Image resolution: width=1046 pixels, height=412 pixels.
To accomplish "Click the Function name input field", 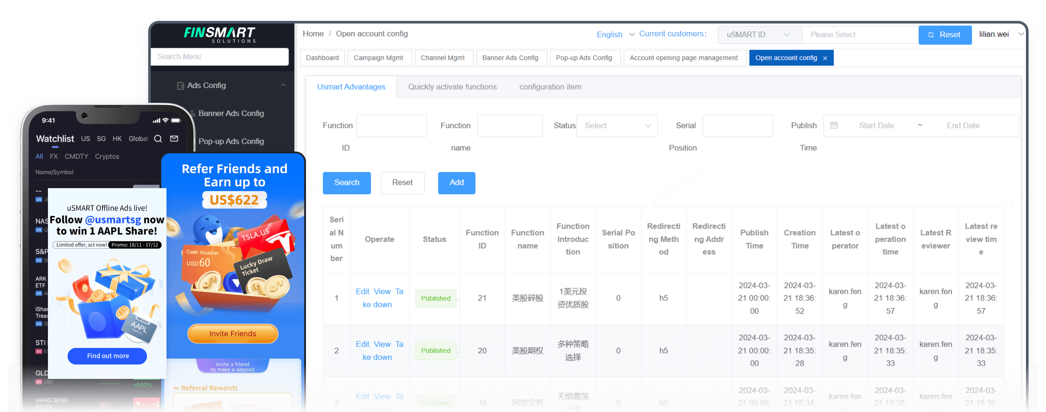I will pos(509,126).
